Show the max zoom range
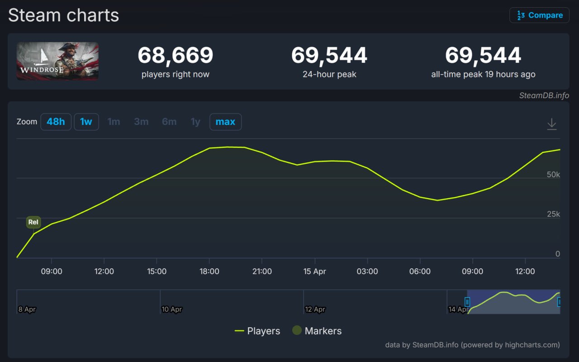This screenshot has height=362, width=579. pyautogui.click(x=225, y=122)
